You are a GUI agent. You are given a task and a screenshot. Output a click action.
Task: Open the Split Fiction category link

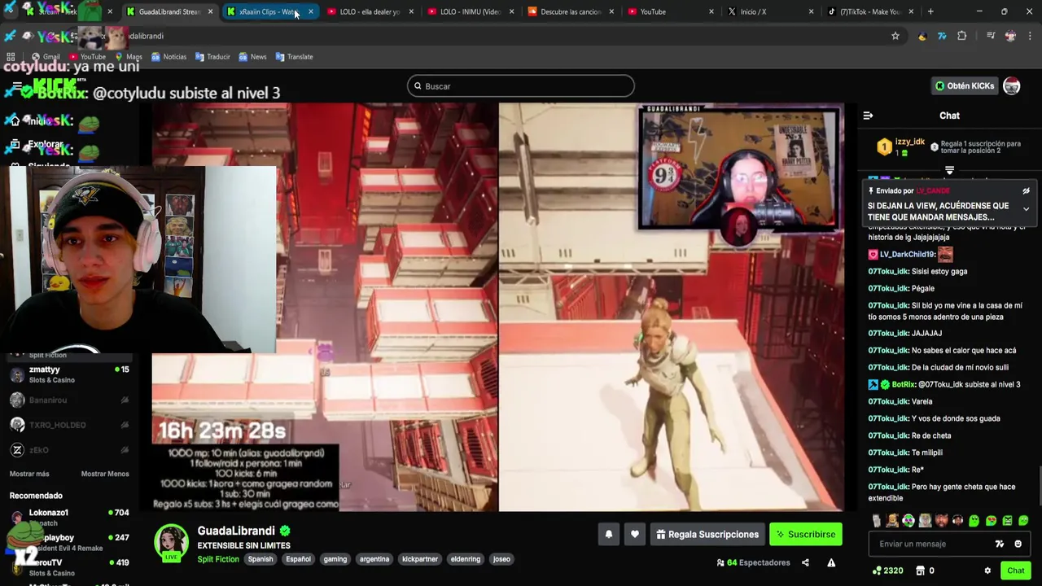click(x=218, y=559)
